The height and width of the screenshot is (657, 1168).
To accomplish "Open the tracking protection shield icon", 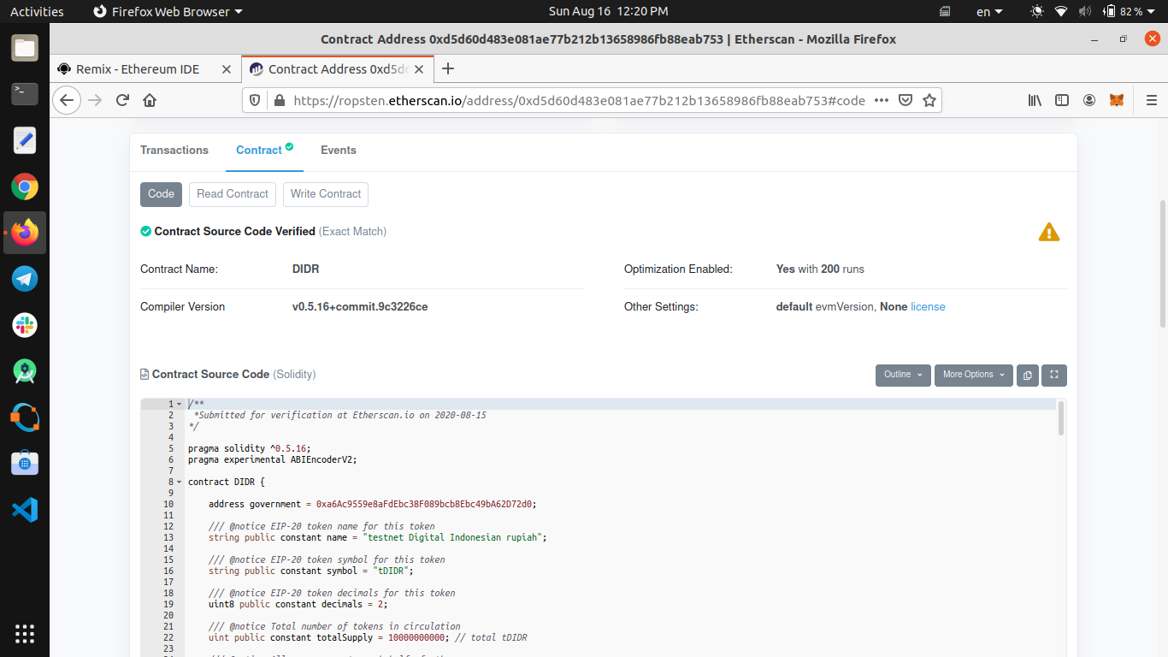I will click(255, 100).
